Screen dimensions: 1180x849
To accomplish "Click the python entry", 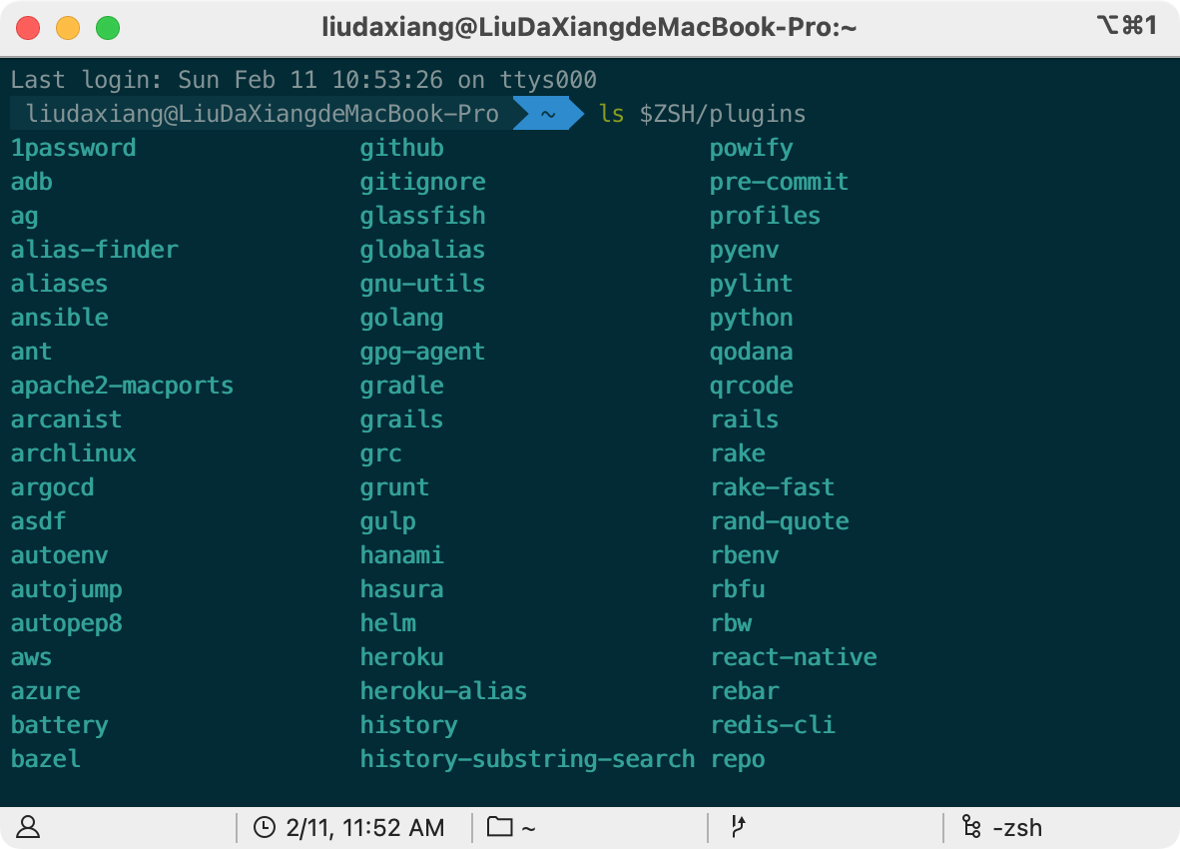I will pos(752,319).
